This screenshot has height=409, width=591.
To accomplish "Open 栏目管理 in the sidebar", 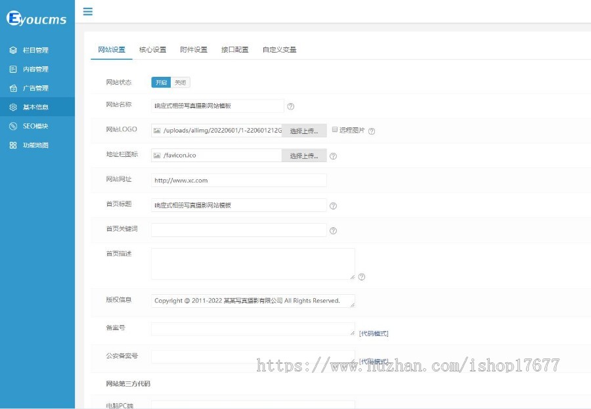I will click(37, 50).
